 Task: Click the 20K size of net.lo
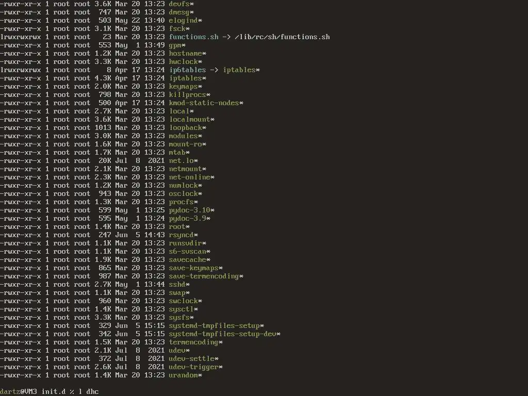pyautogui.click(x=105, y=161)
